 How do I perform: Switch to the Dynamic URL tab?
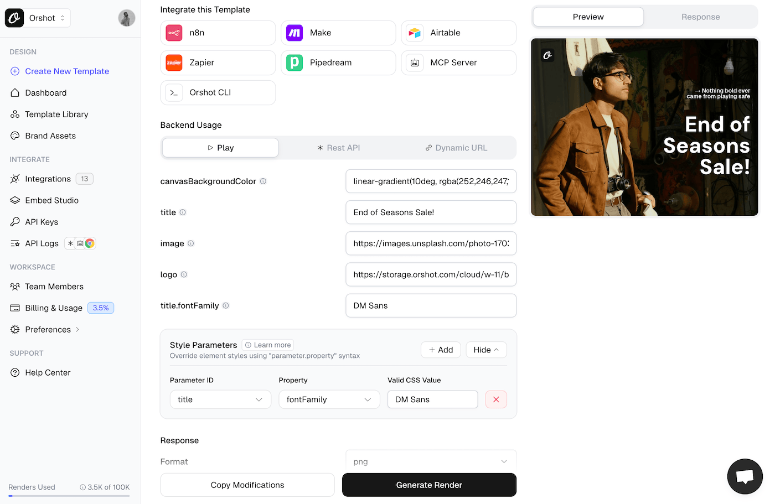[456, 148]
